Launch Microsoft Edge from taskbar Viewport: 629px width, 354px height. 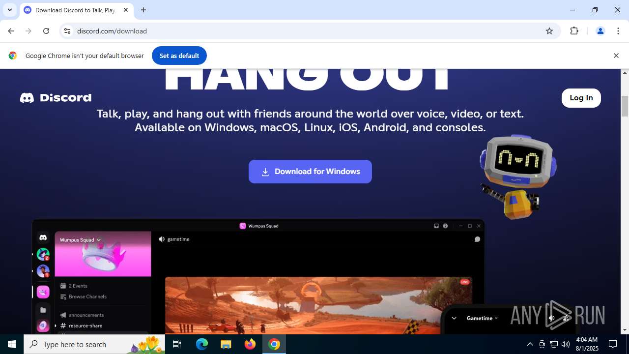click(x=202, y=344)
